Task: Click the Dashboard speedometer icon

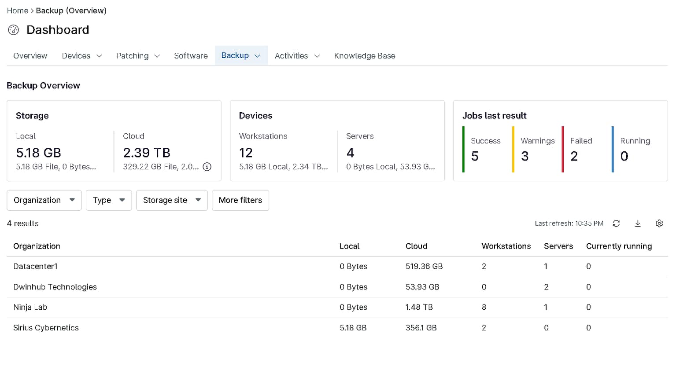Action: [x=13, y=29]
